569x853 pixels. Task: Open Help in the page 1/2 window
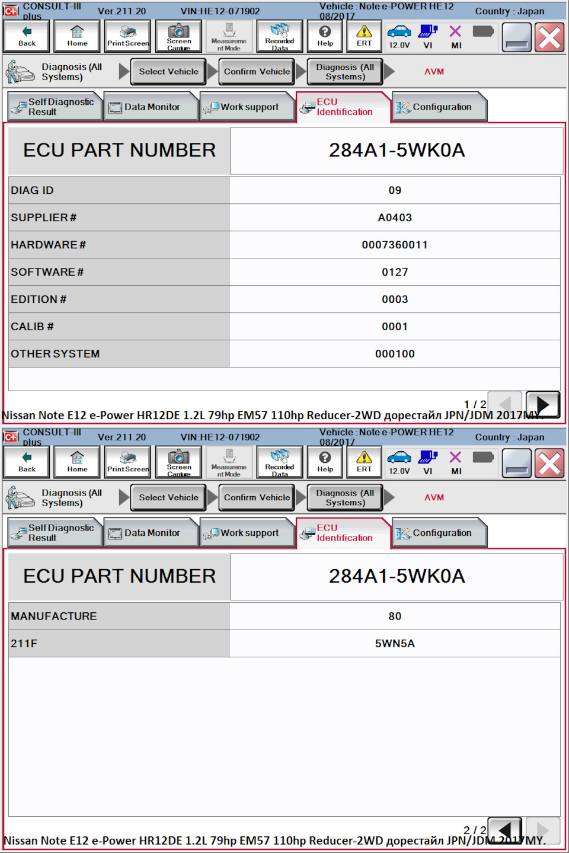point(325,36)
